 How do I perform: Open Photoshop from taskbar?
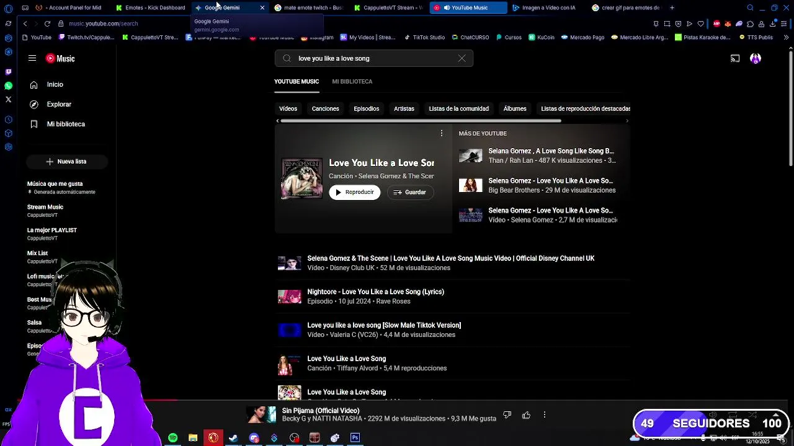click(x=355, y=438)
